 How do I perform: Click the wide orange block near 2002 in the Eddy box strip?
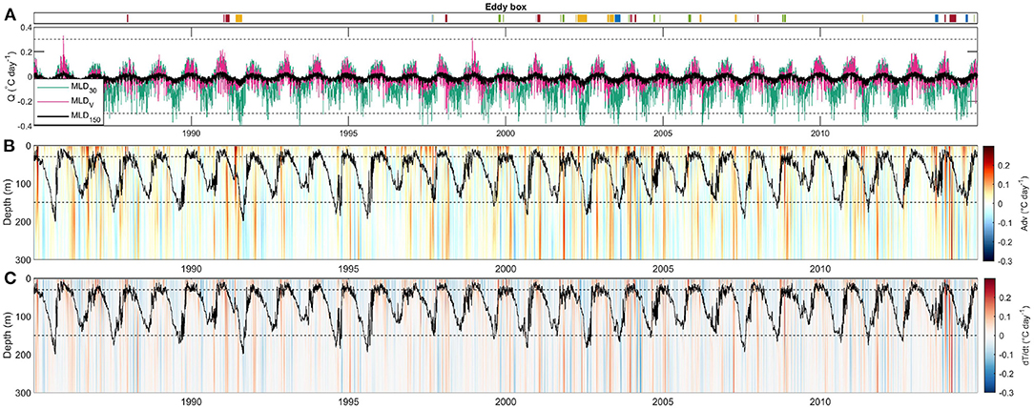(582, 18)
